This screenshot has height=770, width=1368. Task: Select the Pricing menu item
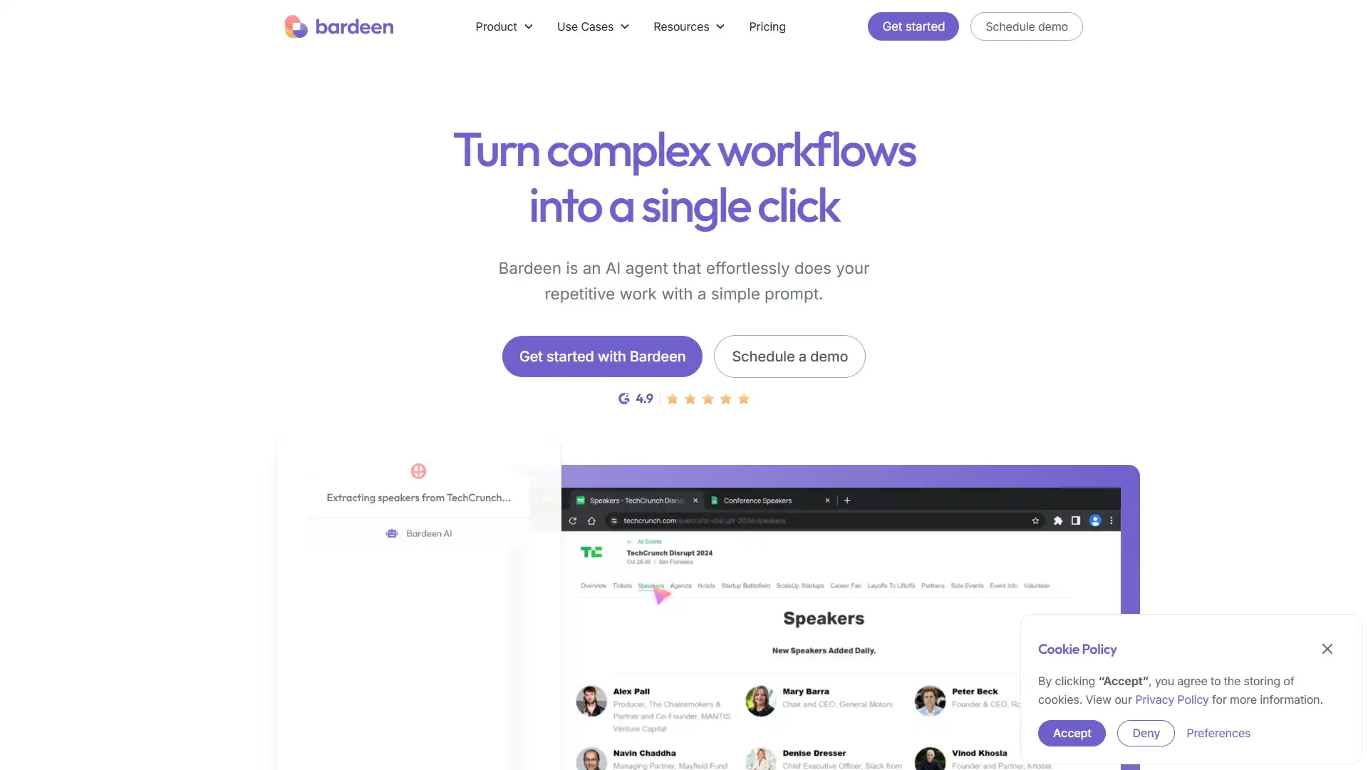[767, 26]
